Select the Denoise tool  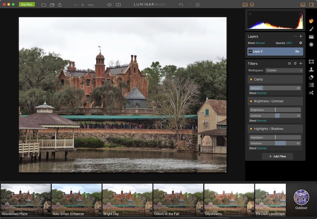point(311,85)
